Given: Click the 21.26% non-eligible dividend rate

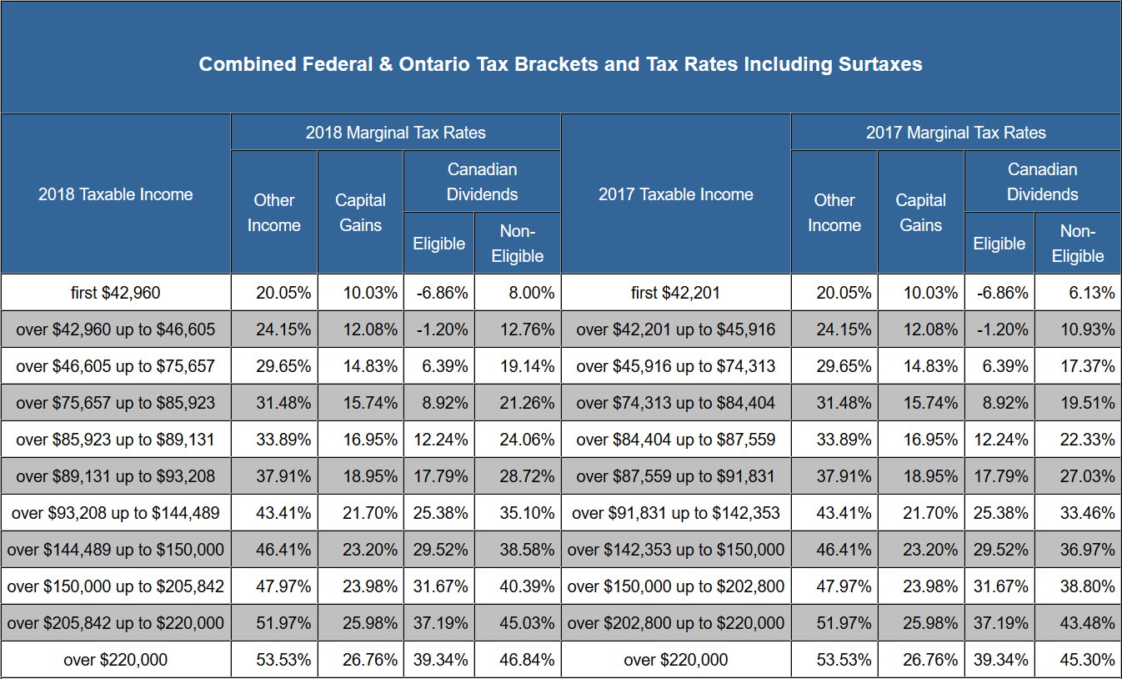Looking at the screenshot, I should coord(517,402).
